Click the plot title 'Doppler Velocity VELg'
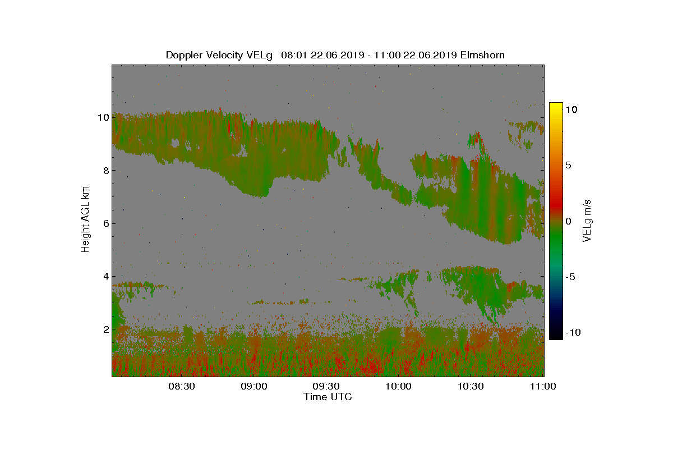 219,55
